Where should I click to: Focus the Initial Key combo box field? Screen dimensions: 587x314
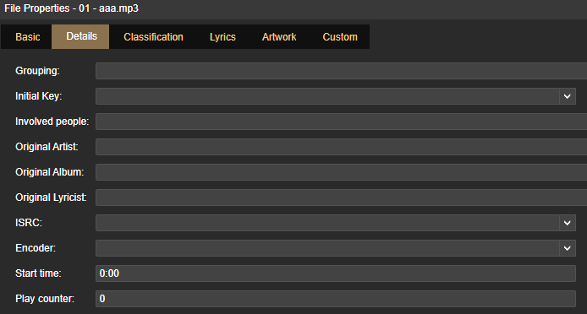tap(327, 96)
